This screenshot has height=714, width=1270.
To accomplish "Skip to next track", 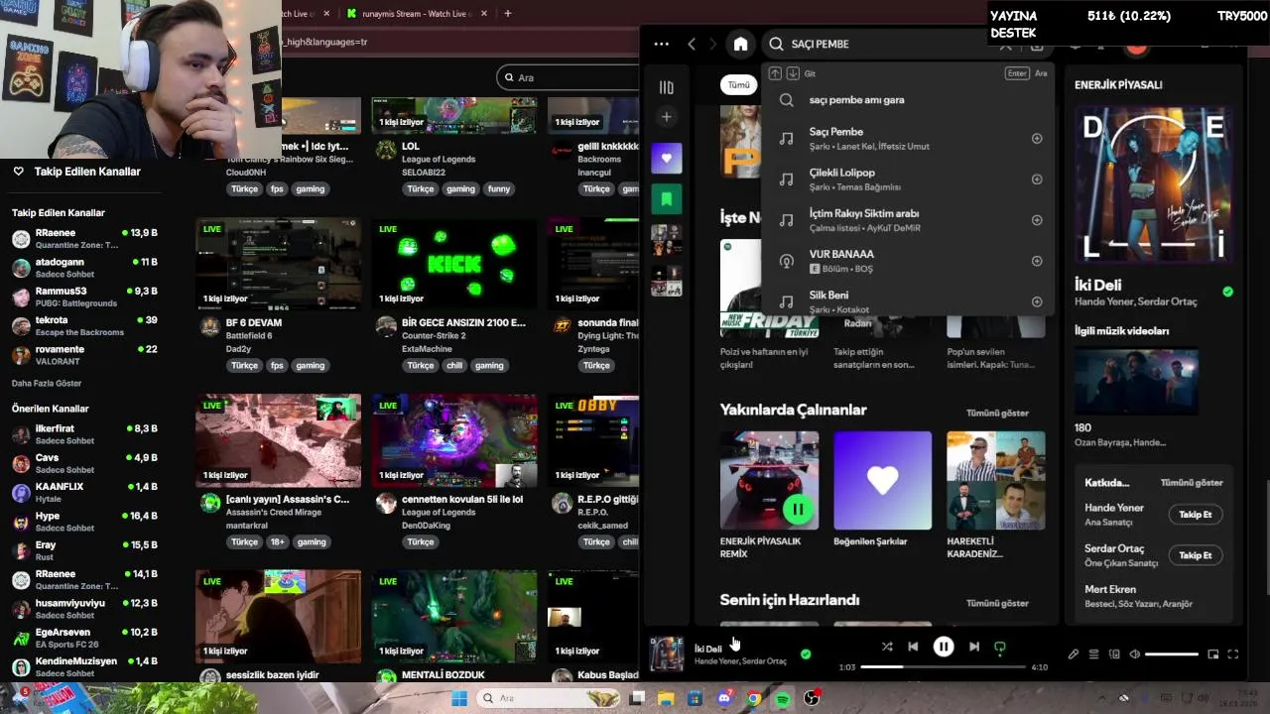I will (974, 647).
